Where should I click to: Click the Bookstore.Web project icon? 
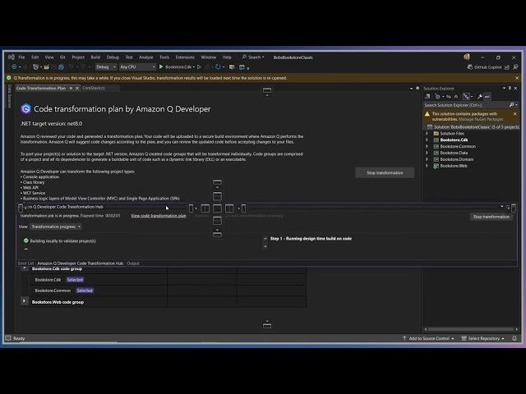(x=436, y=166)
